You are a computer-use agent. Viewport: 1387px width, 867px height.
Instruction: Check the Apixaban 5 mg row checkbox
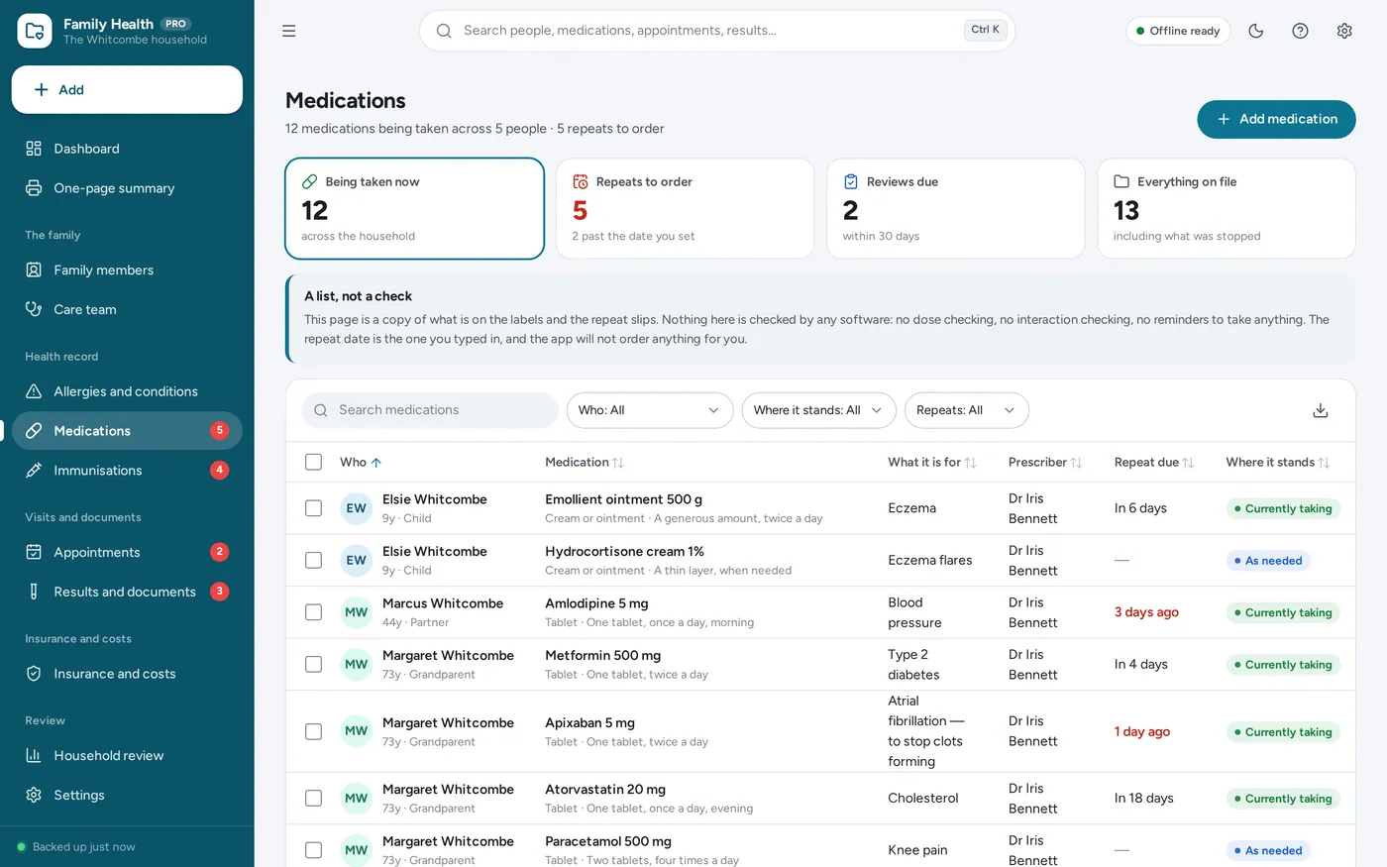(313, 731)
